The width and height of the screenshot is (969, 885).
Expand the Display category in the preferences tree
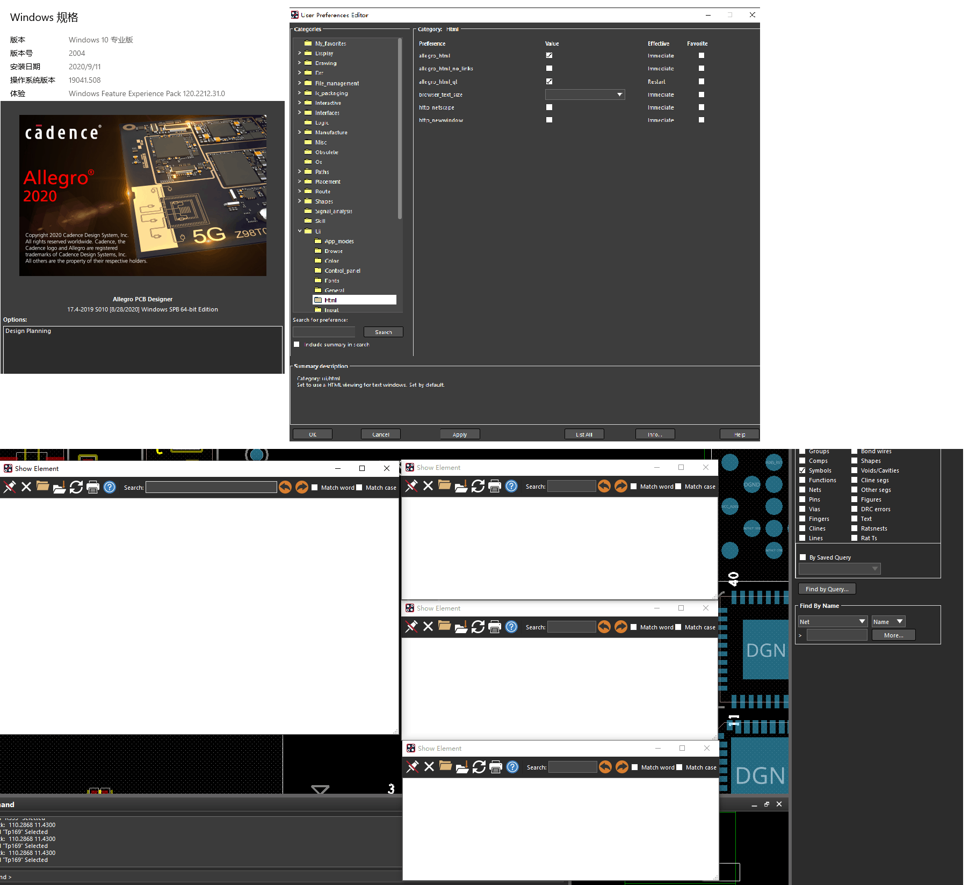(x=300, y=53)
